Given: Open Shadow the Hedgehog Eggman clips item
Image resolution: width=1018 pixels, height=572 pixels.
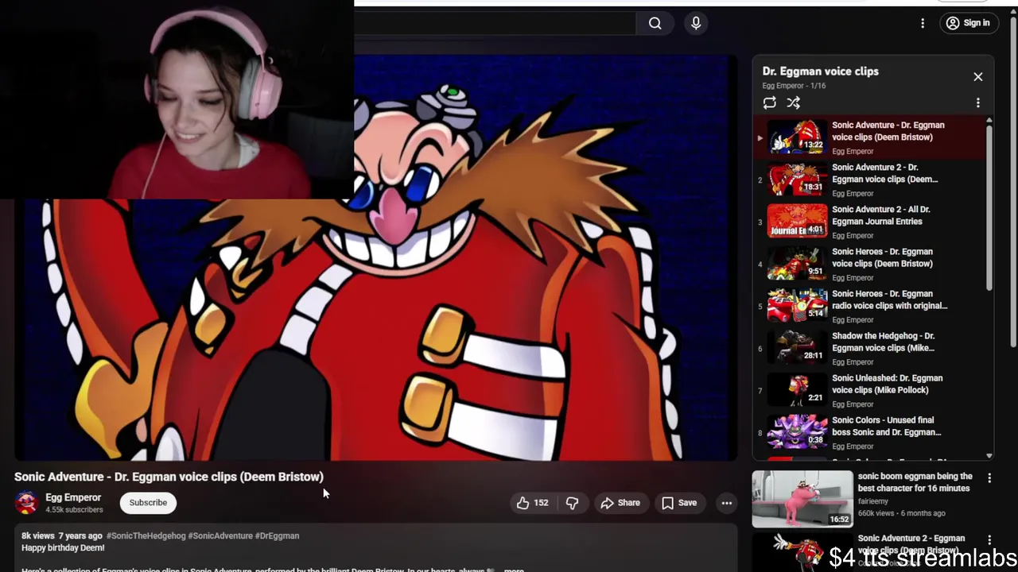Looking at the screenshot, I should click(869, 348).
